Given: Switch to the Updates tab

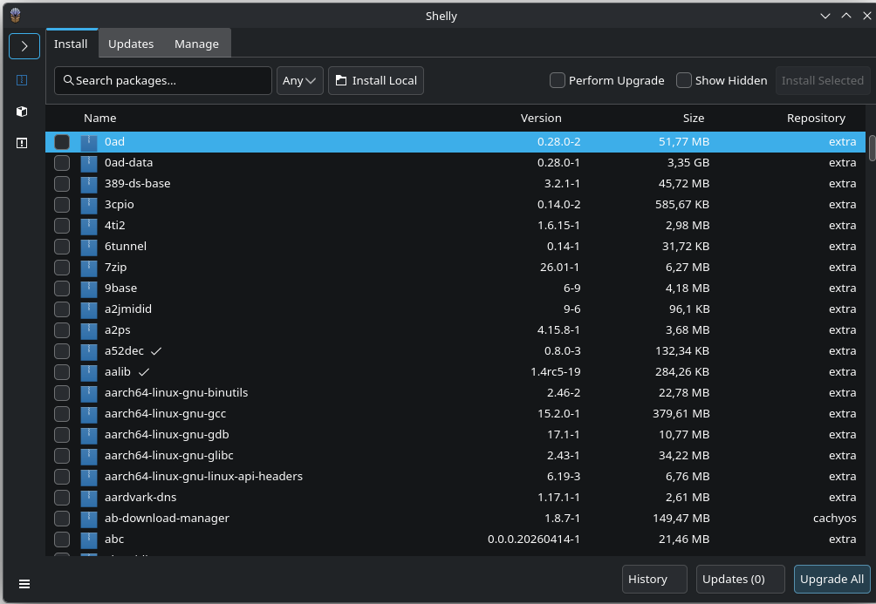Looking at the screenshot, I should 131,44.
